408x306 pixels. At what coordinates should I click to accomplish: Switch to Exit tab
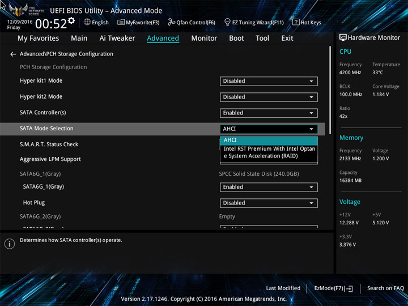[287, 39]
